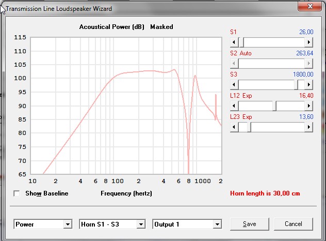Open the Horn S1 - S3 dropdown
Viewport: 326px width, 241px height.
[x=141, y=224]
